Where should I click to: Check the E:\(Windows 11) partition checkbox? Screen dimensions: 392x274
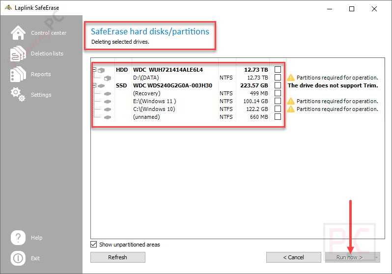click(278, 101)
